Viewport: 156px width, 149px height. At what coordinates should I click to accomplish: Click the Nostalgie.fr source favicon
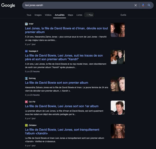click(x=26, y=51)
